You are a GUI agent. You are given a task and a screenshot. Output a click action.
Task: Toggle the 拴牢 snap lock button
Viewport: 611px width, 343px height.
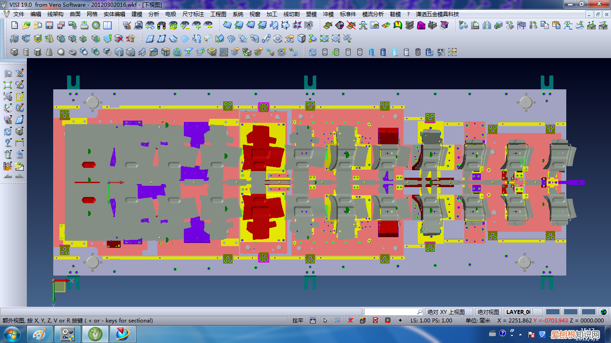pos(297,320)
